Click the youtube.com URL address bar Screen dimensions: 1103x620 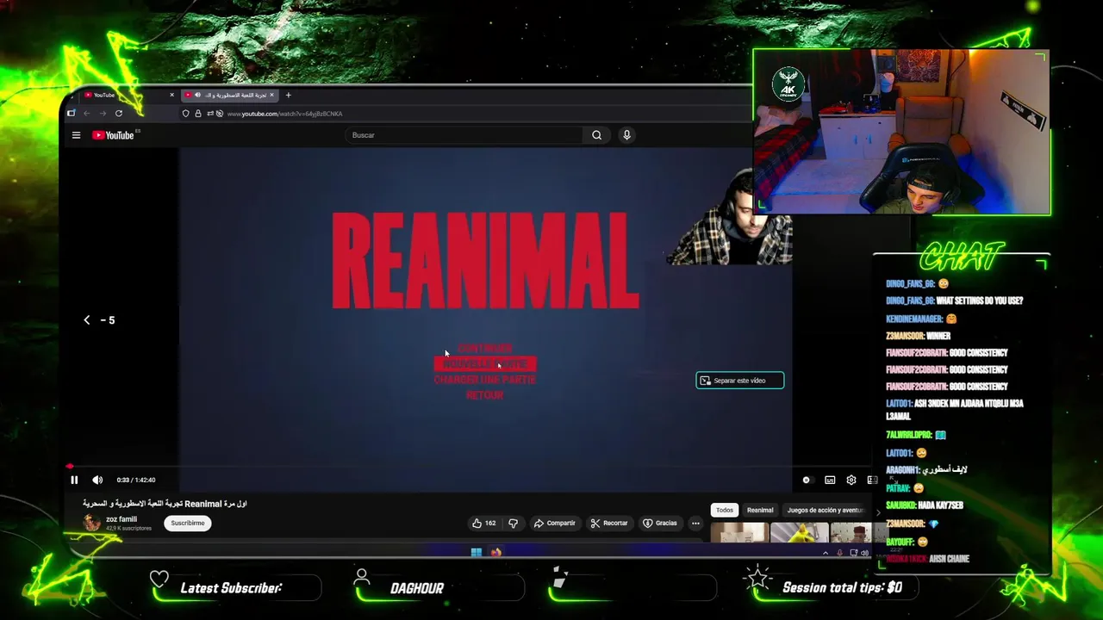click(284, 114)
